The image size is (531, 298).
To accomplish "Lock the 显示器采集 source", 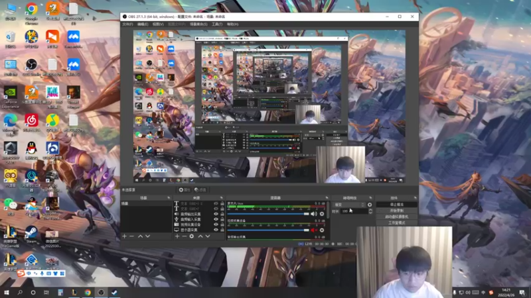I will pyautogui.click(x=222, y=230).
